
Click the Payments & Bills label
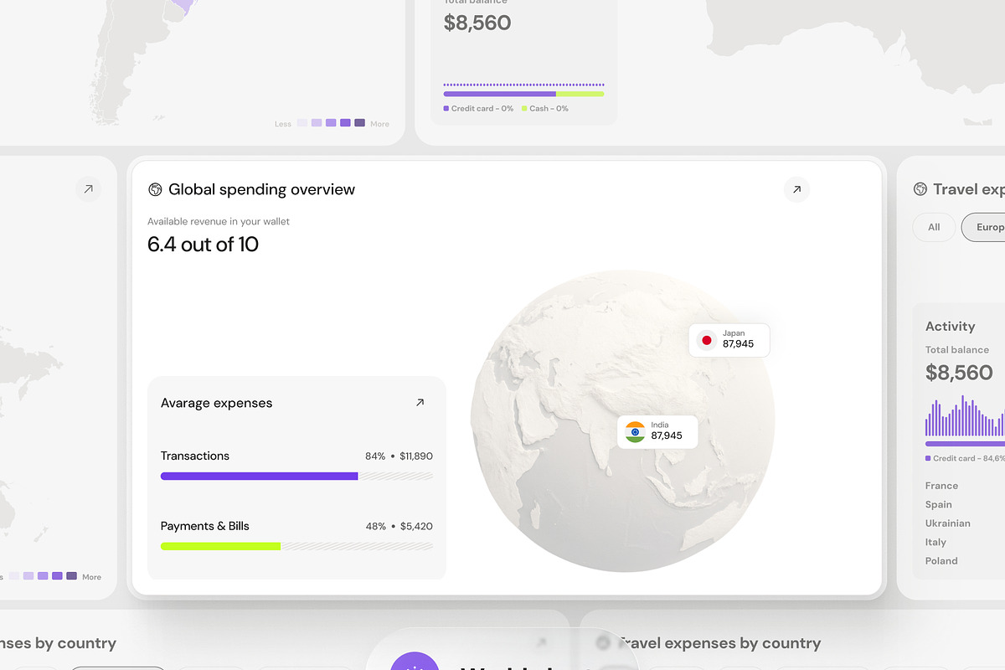(x=205, y=526)
